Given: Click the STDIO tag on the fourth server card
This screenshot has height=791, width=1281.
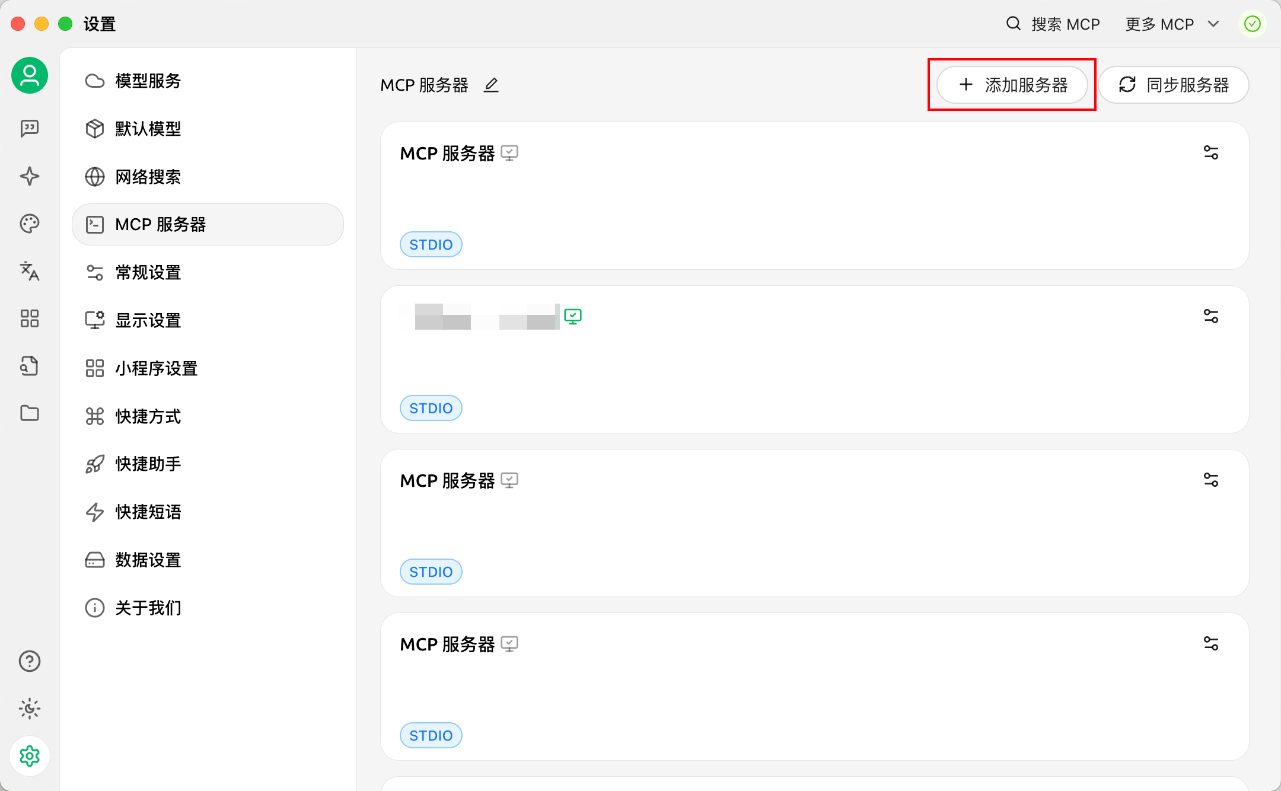Looking at the screenshot, I should 431,735.
